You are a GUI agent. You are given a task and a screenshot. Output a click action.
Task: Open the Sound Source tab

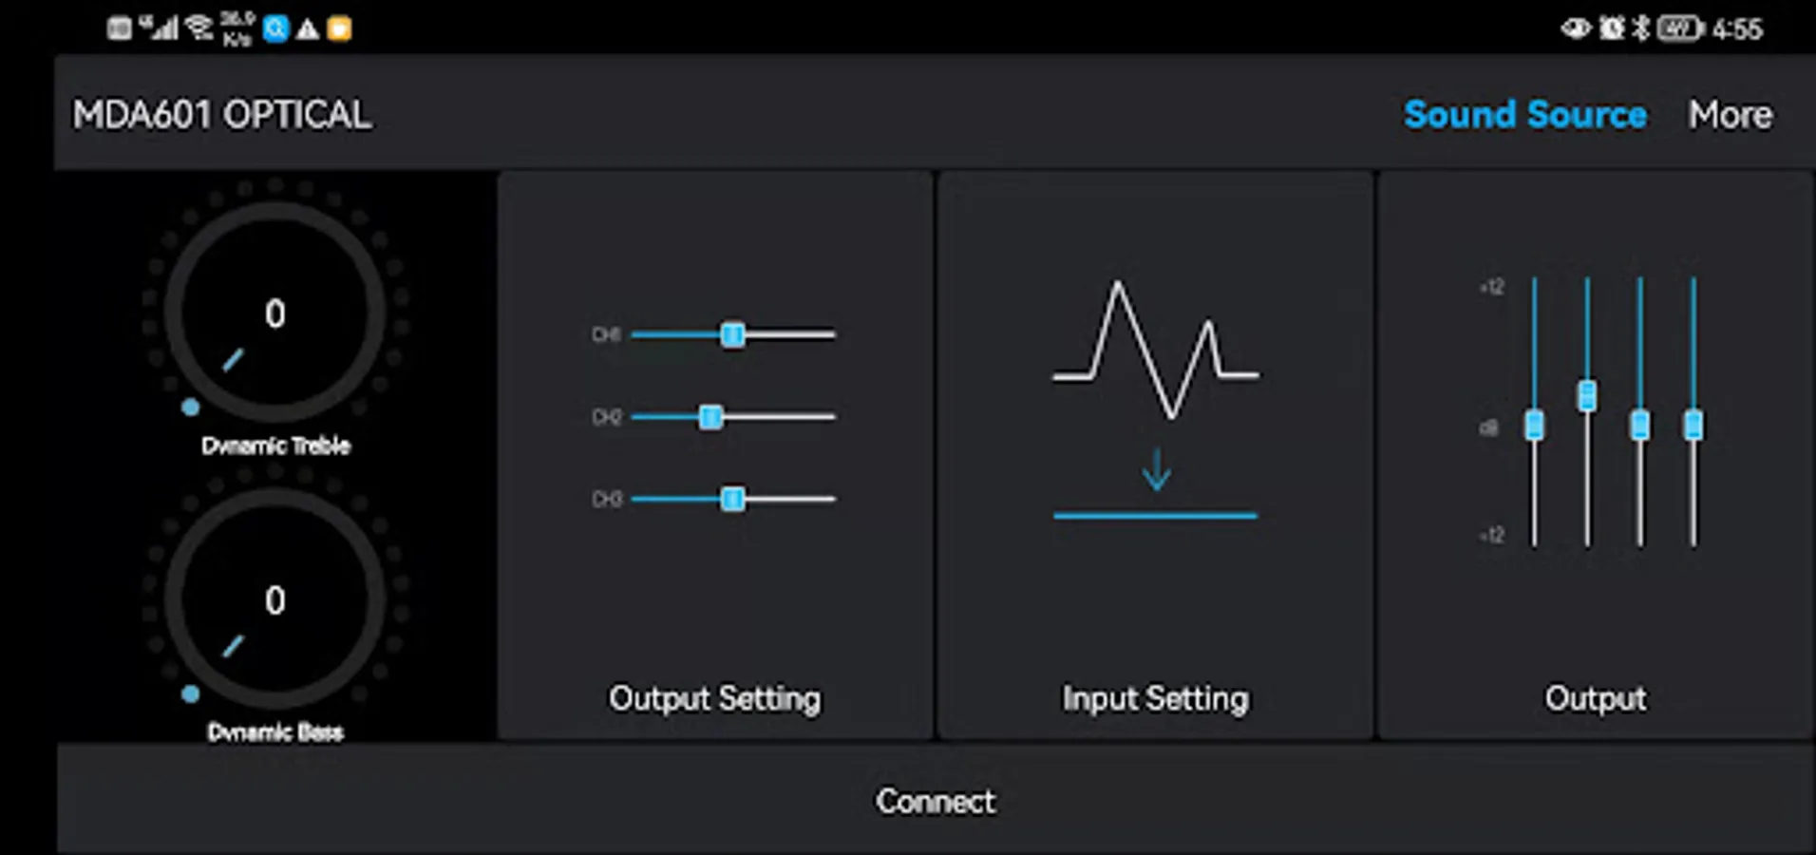click(x=1524, y=115)
